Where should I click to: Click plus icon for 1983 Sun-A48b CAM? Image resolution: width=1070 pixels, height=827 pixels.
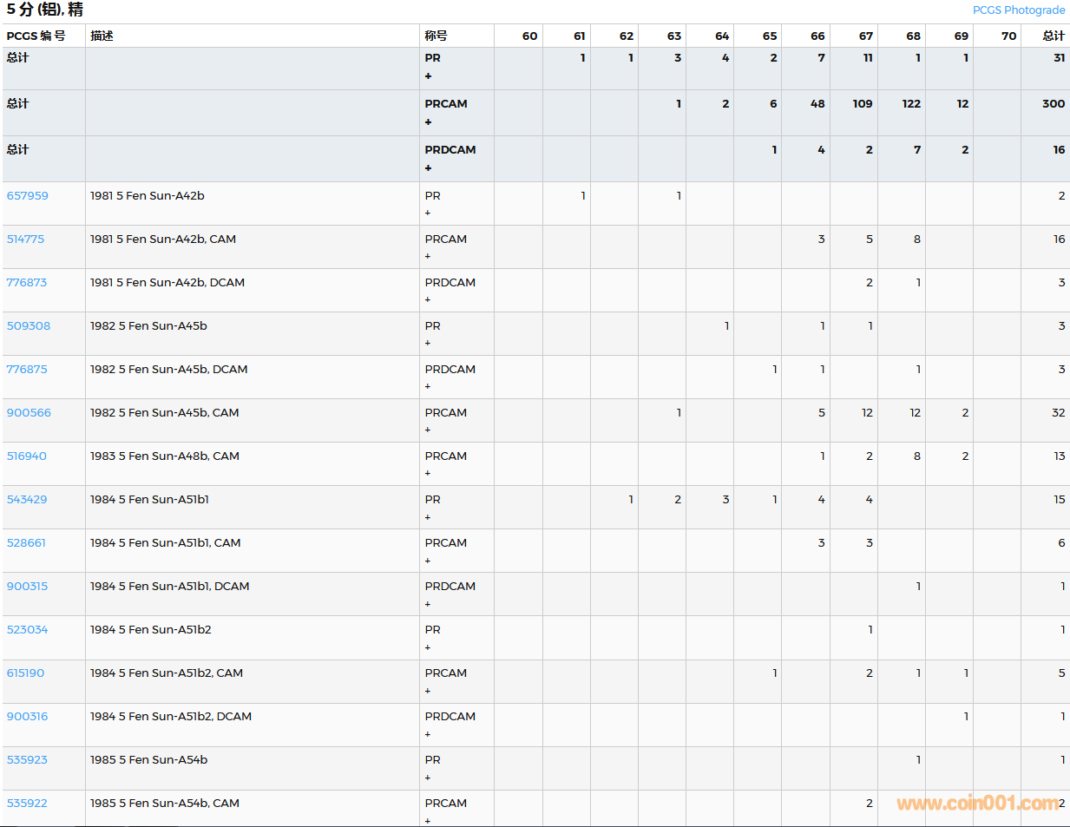click(428, 474)
